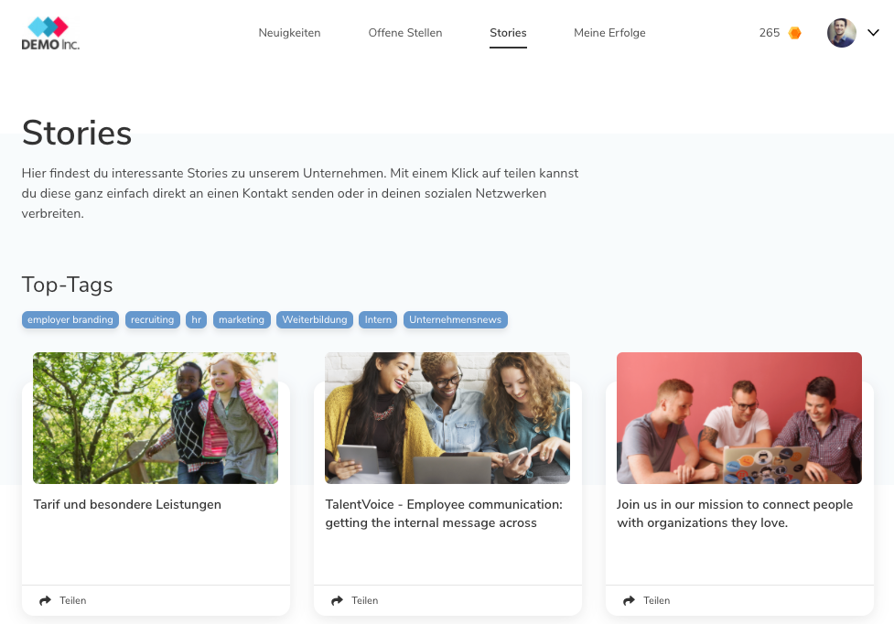Screen dimensions: 894x624
Task: Open the user profile avatar
Action: [841, 33]
